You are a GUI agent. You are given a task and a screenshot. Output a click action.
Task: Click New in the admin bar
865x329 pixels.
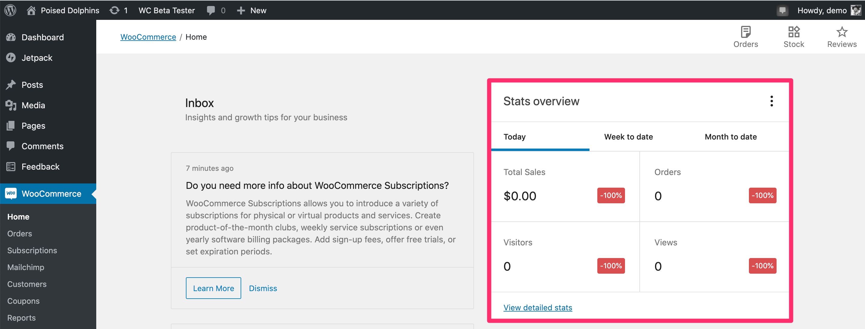pos(258,11)
